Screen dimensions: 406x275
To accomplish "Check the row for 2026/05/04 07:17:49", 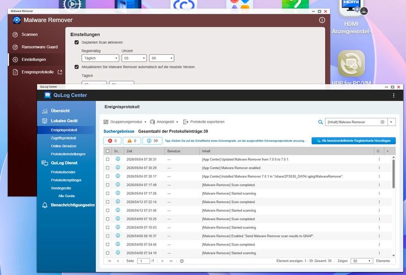I will click(x=108, y=185).
